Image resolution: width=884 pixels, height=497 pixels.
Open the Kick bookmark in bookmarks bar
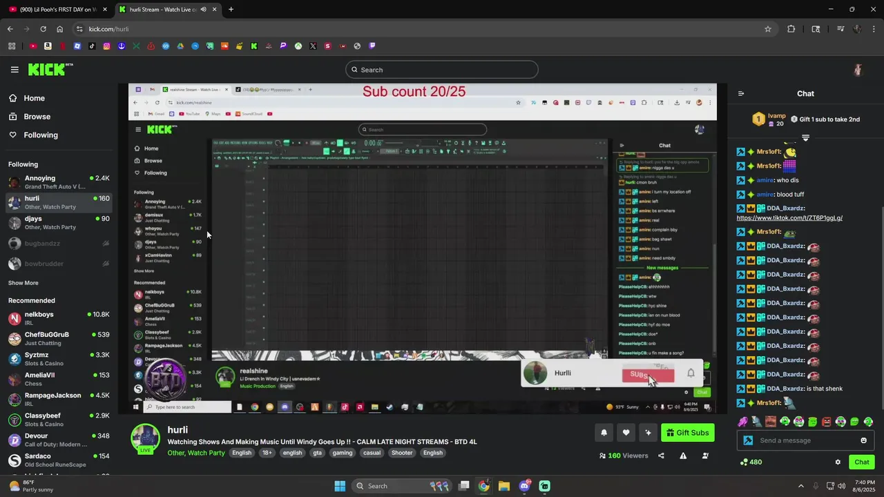[254, 46]
